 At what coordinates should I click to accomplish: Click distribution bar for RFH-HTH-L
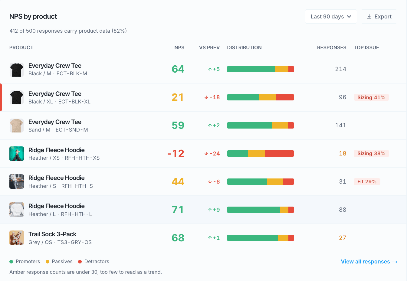click(261, 210)
